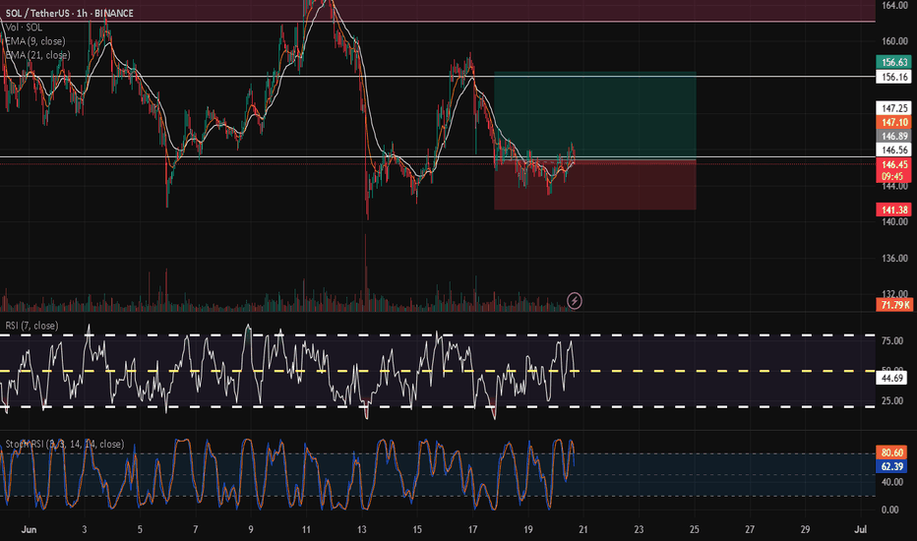This screenshot has height=541, width=917.
Task: Click the 140.00 price axis label
Action: click(894, 221)
